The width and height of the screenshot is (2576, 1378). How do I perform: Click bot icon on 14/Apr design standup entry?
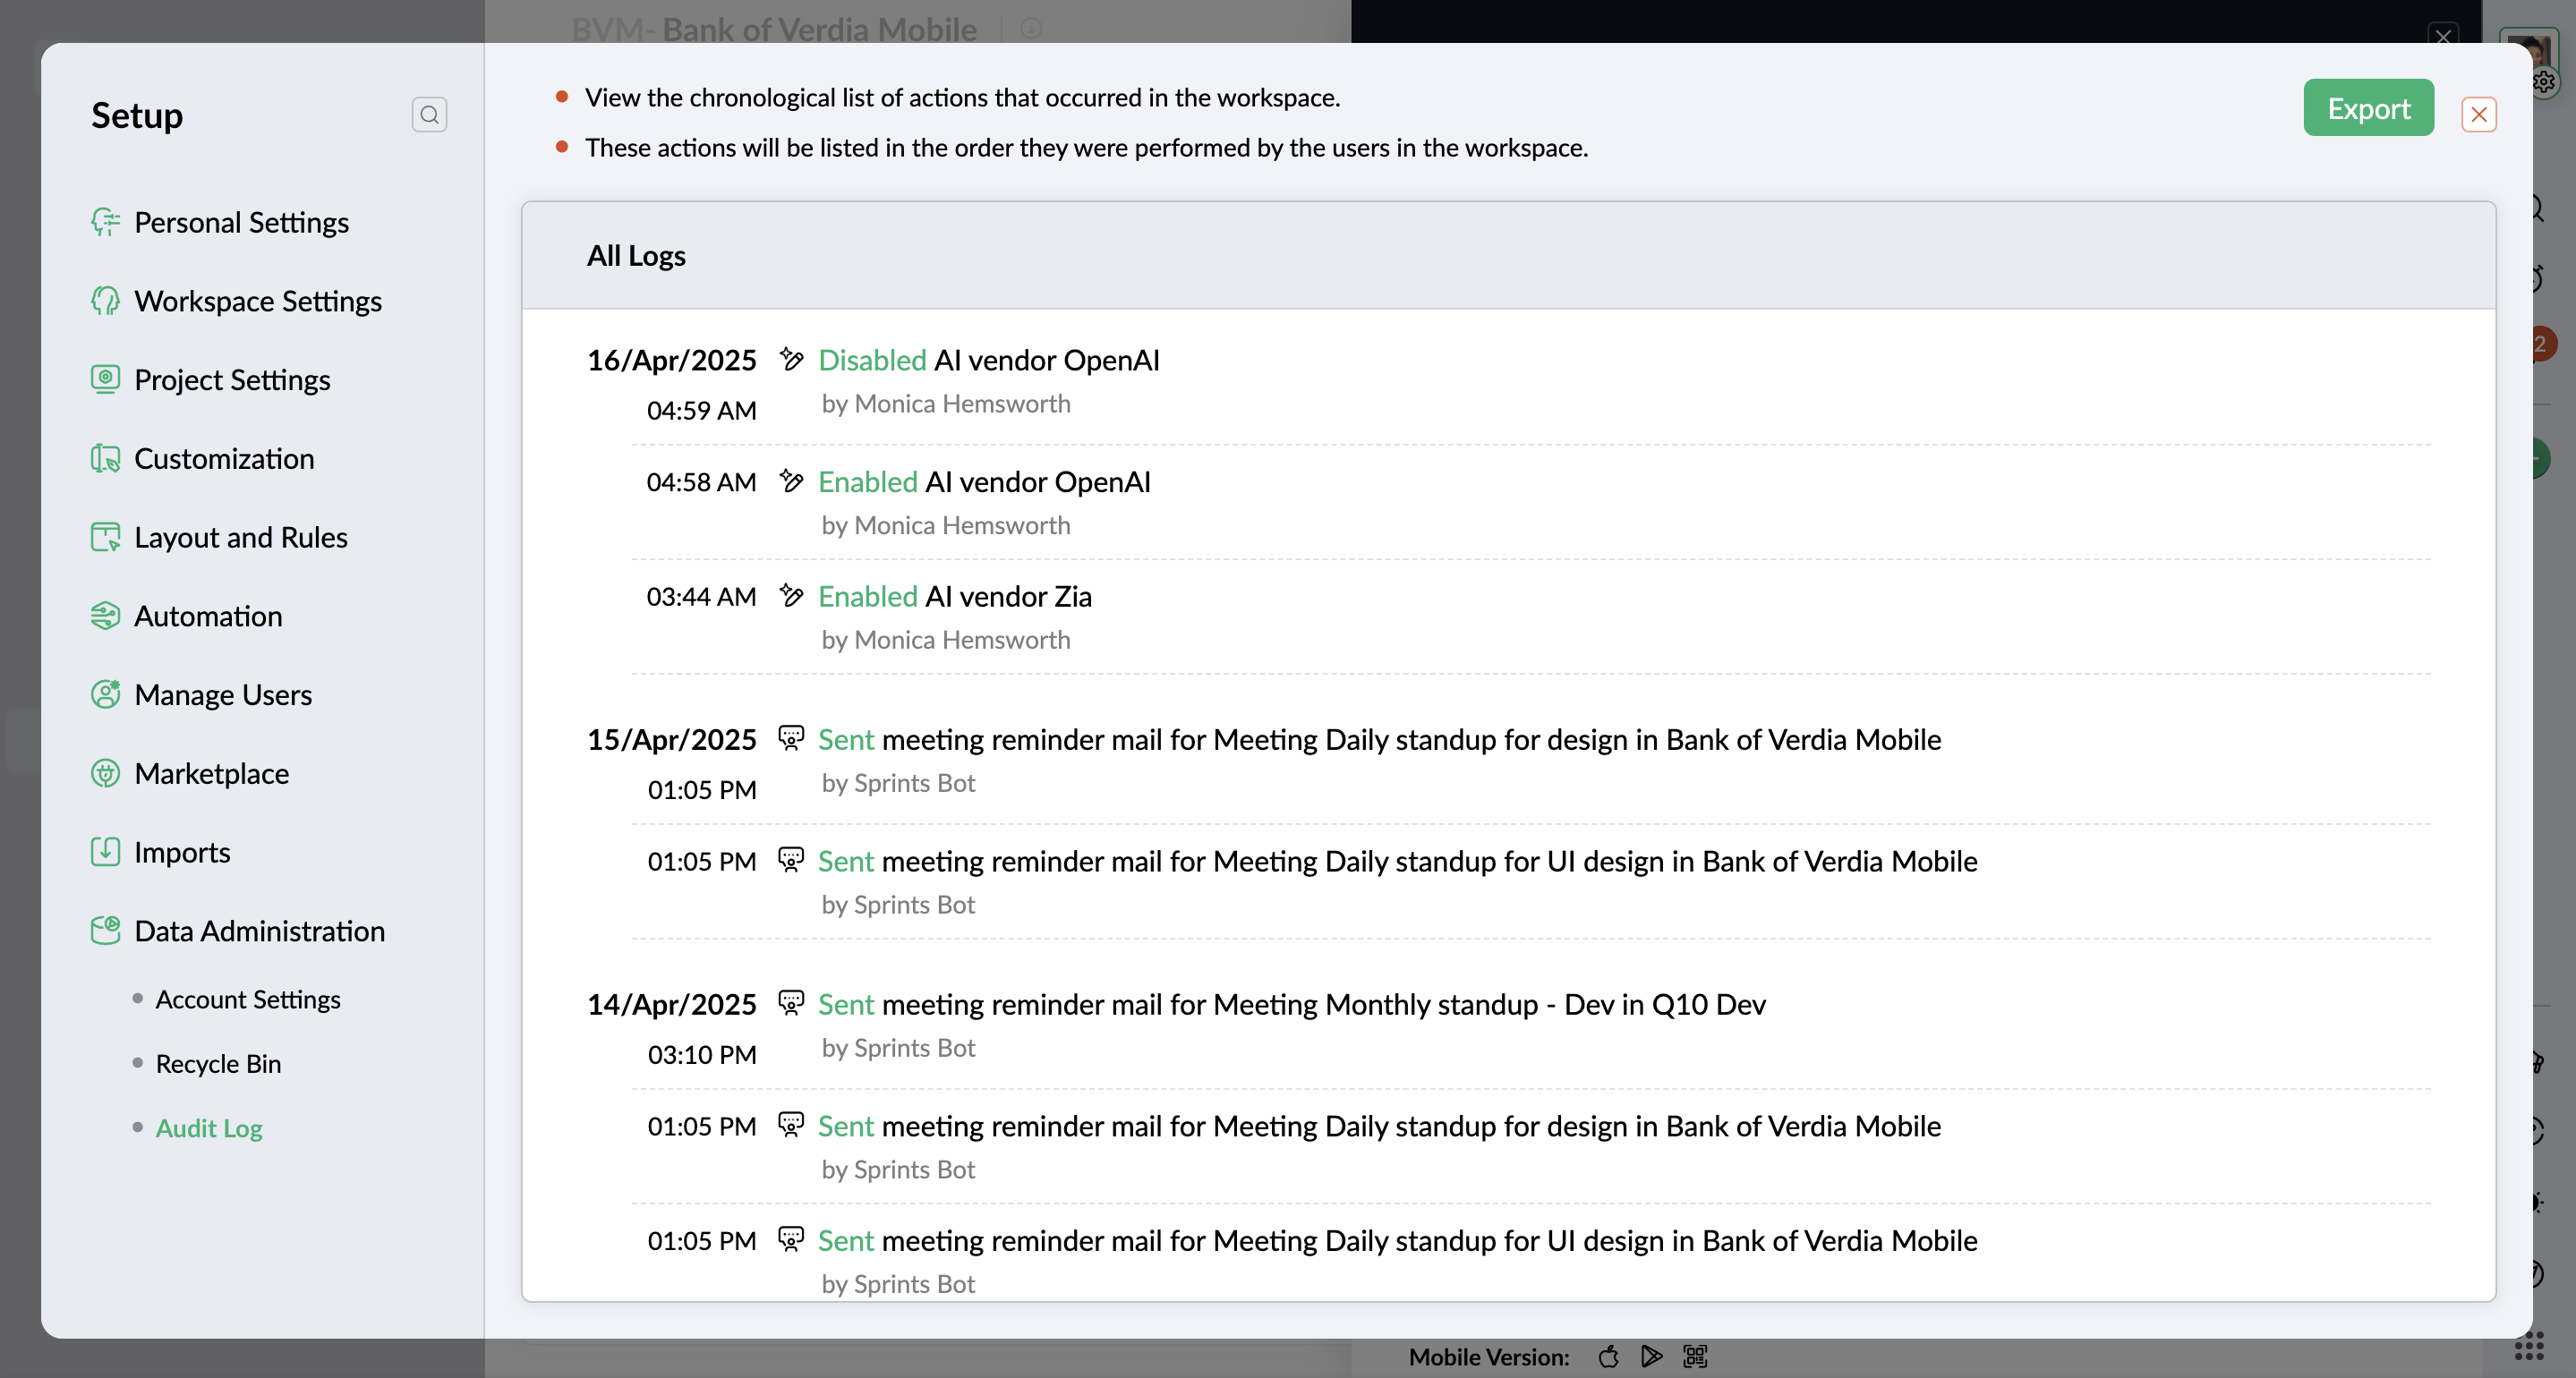(791, 1125)
